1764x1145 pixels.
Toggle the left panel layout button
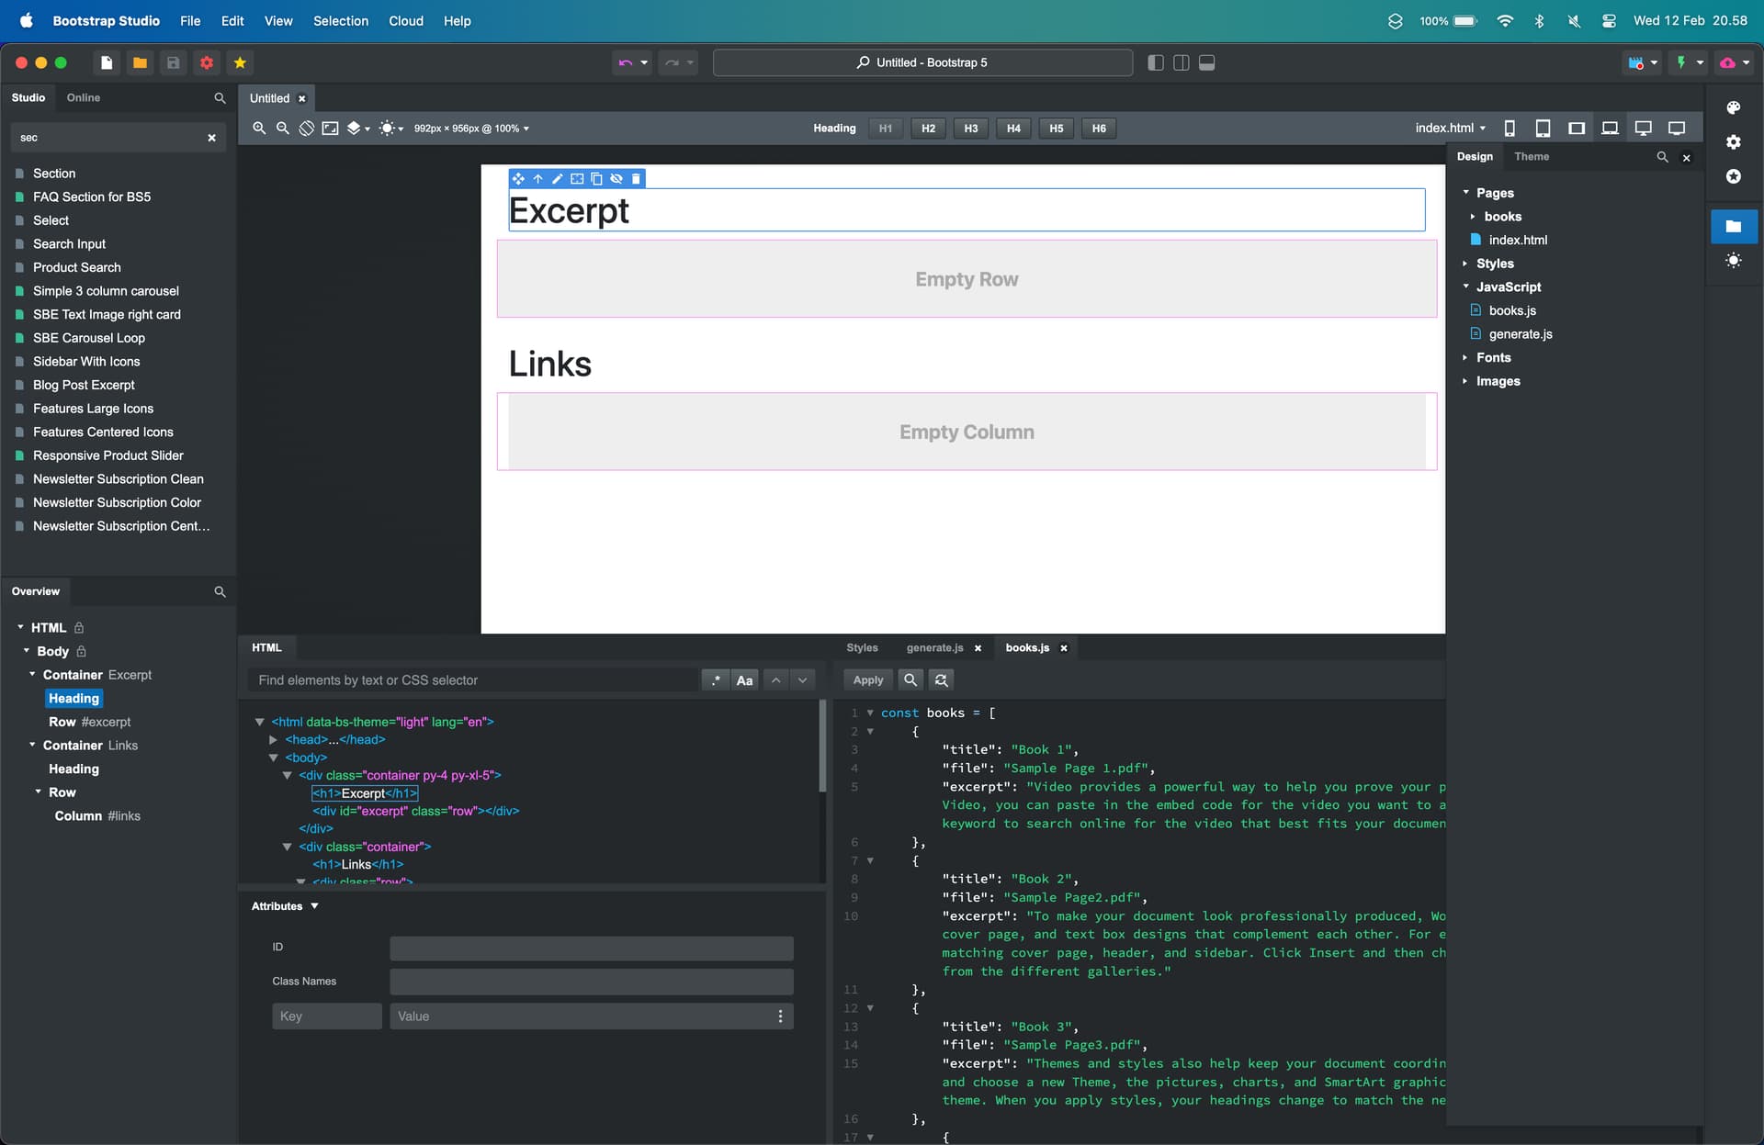click(x=1156, y=62)
